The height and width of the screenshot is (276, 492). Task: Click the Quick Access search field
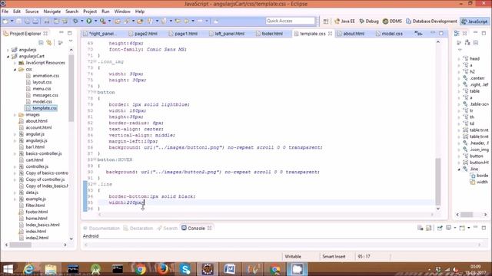(291, 21)
